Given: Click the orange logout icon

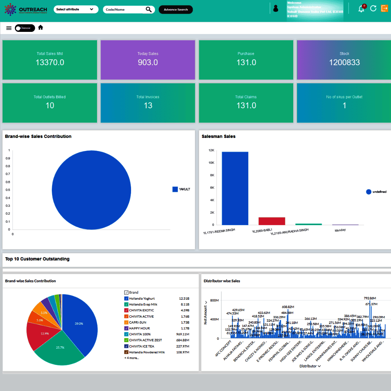Looking at the screenshot, I should (x=384, y=8).
